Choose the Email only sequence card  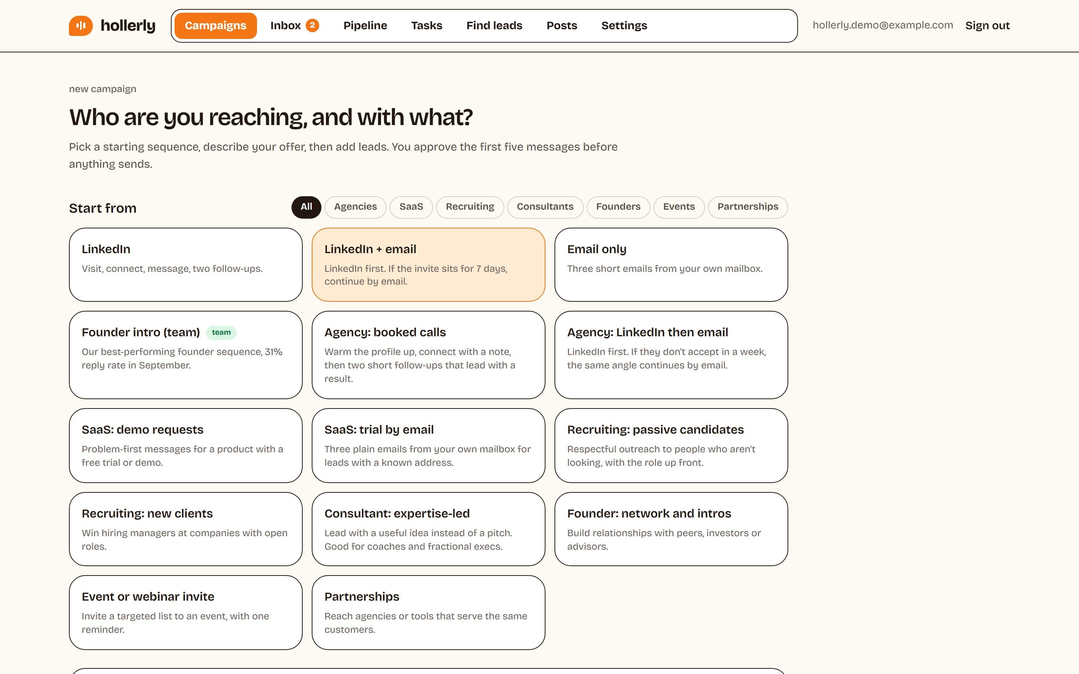coord(671,265)
